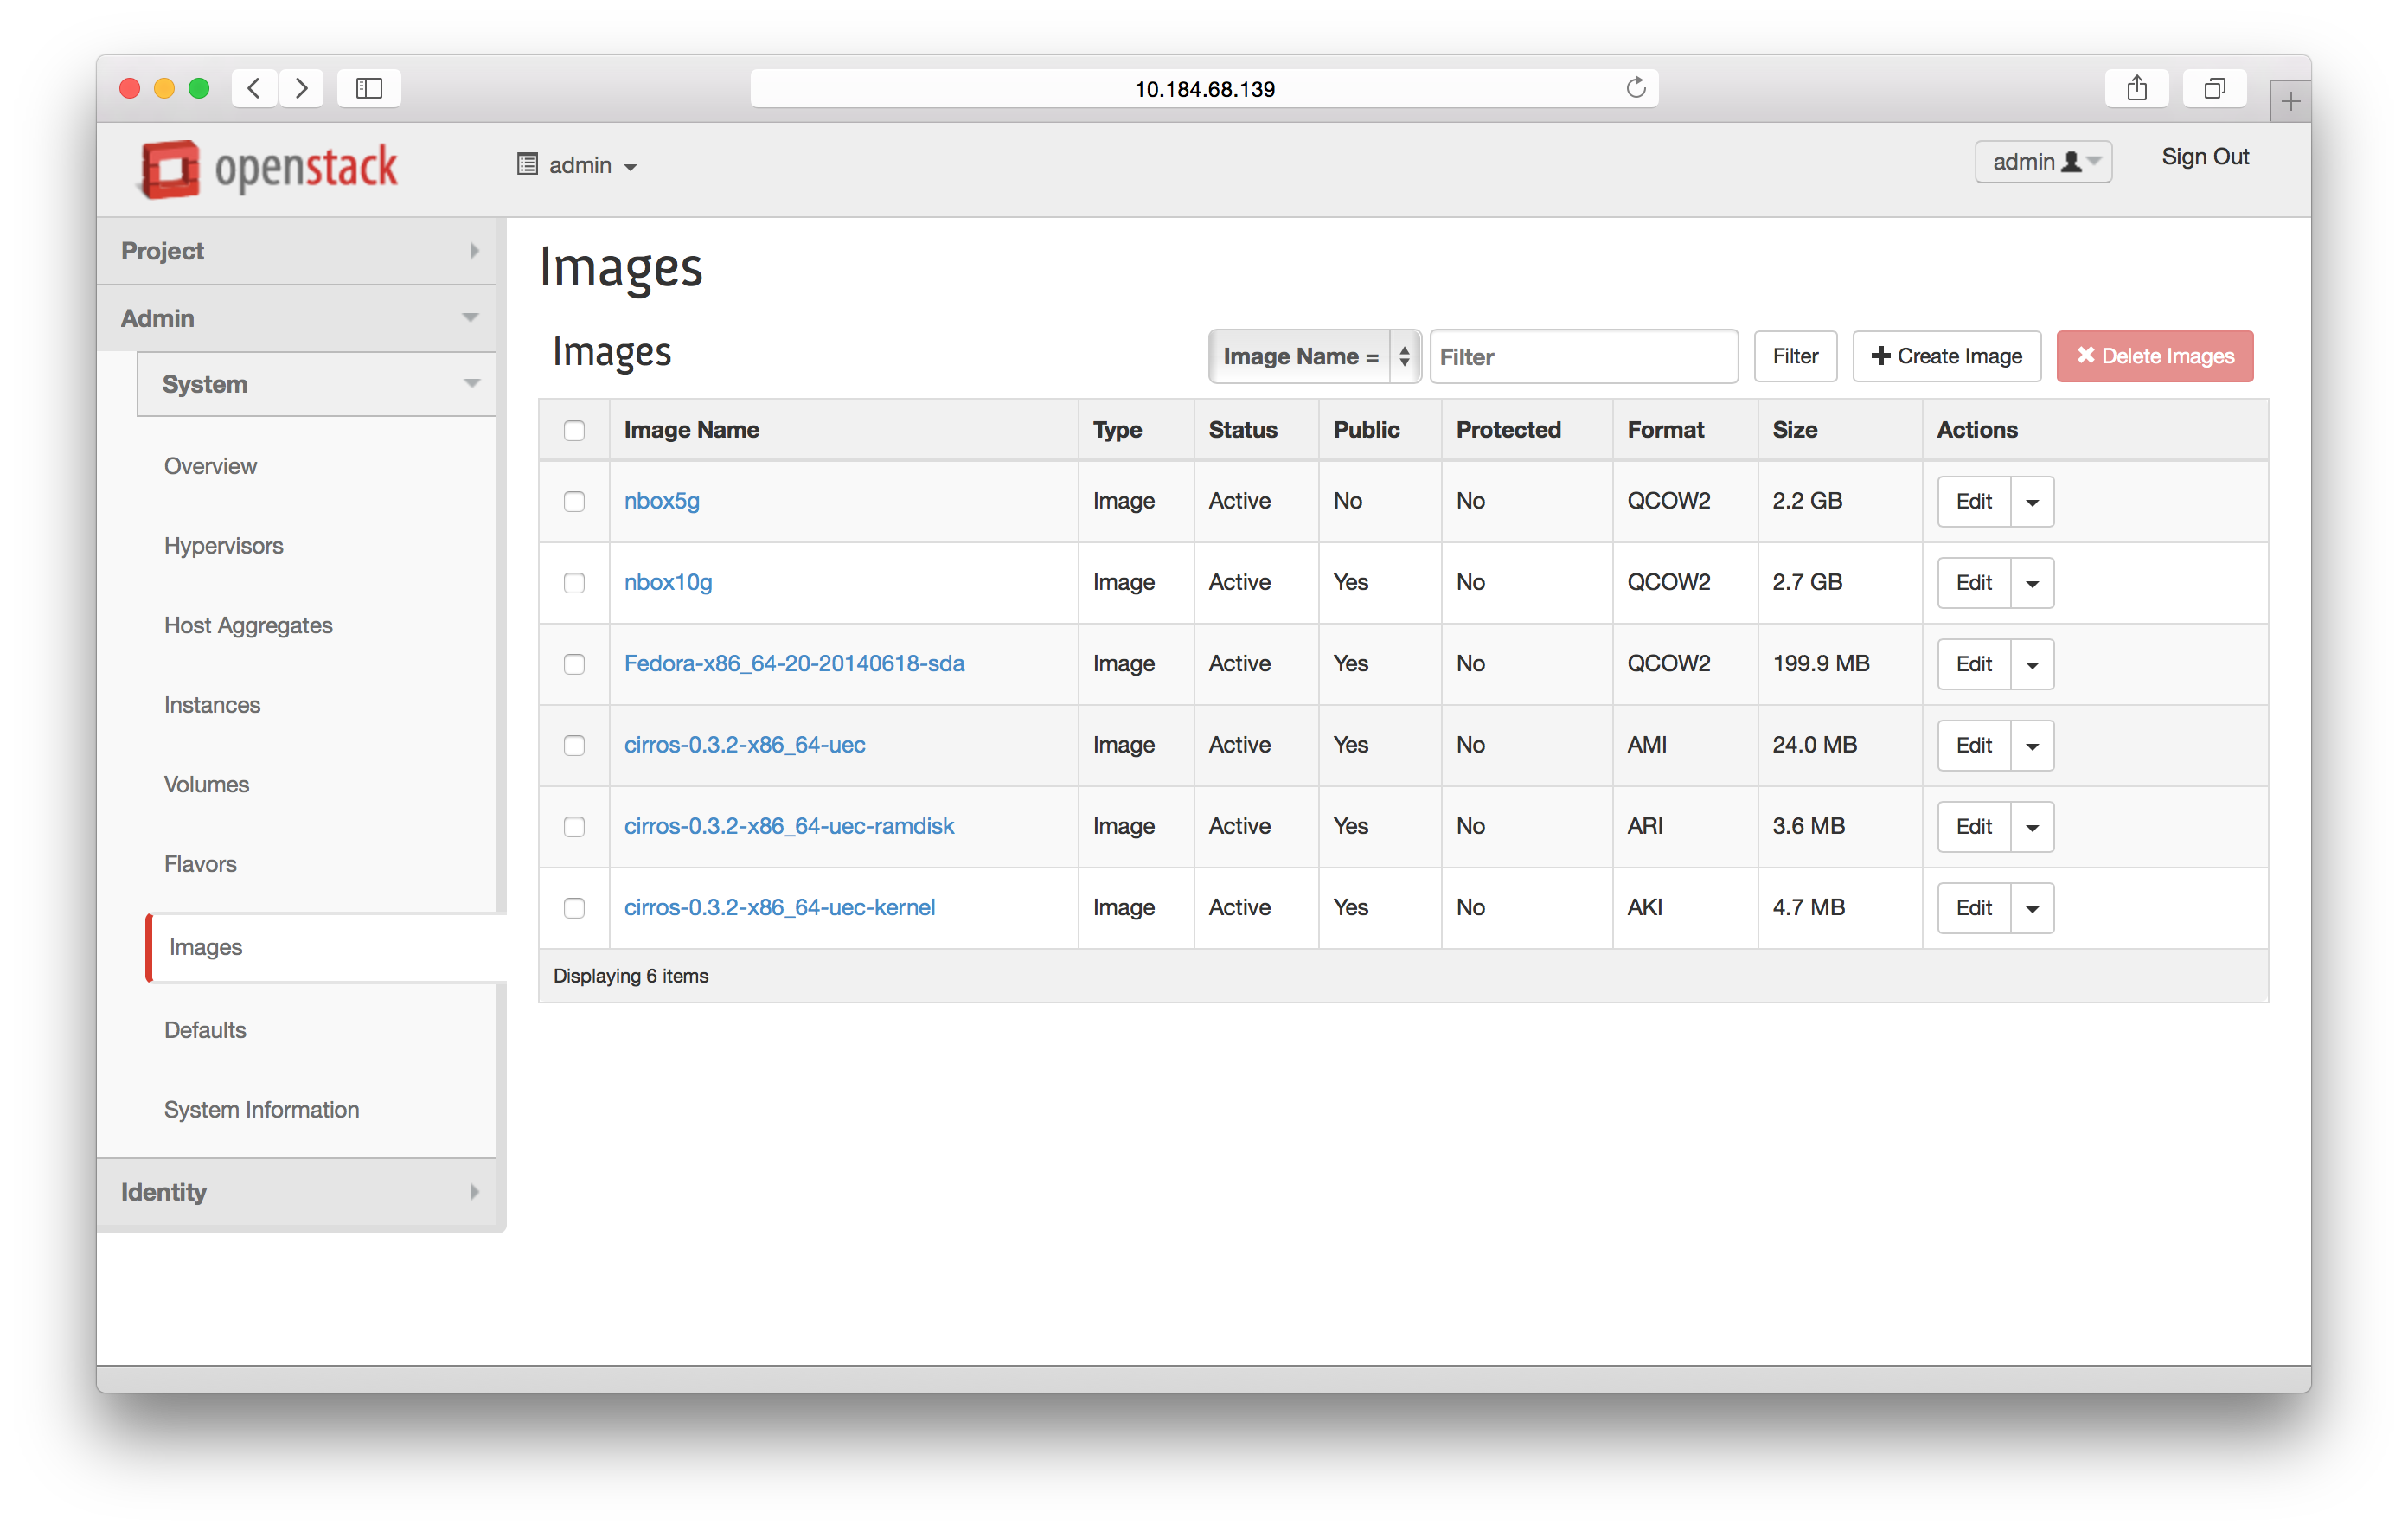This screenshot has width=2408, height=1531.
Task: Click Delete Images button
Action: click(2154, 356)
